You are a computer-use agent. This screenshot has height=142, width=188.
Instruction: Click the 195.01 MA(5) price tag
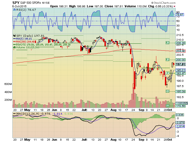(x=180, y=70)
